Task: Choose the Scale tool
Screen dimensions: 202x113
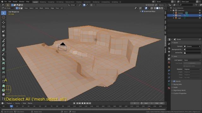Action: click(3, 31)
